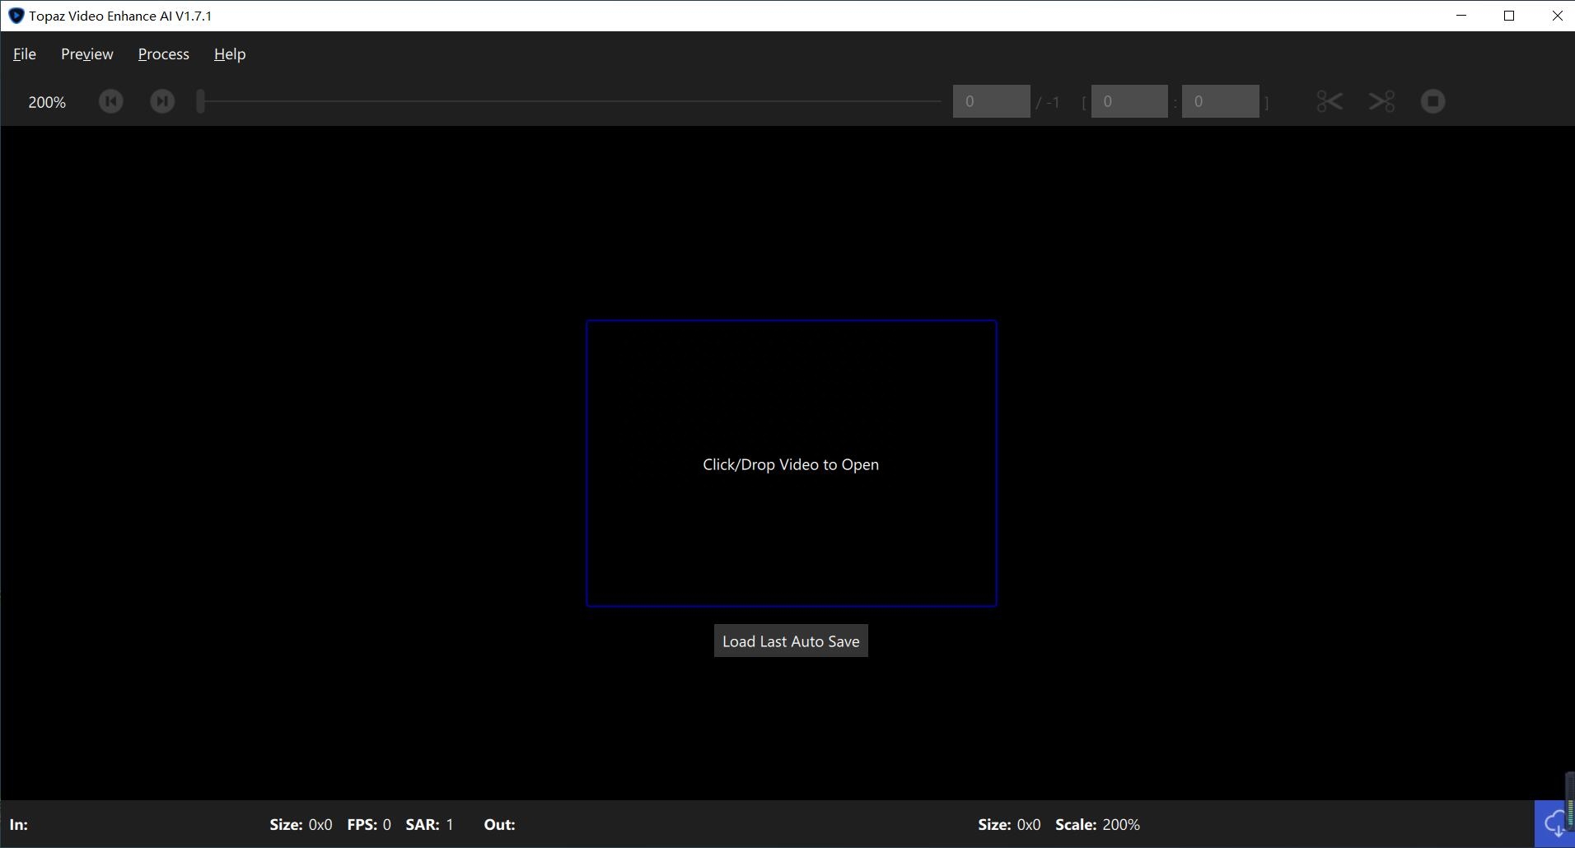Screen dimensions: 1575x848
Task: Click the scissors trim icon
Action: [1330, 101]
